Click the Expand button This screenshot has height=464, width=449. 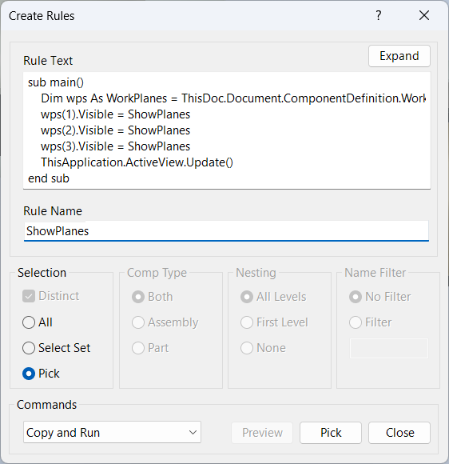[x=399, y=56]
